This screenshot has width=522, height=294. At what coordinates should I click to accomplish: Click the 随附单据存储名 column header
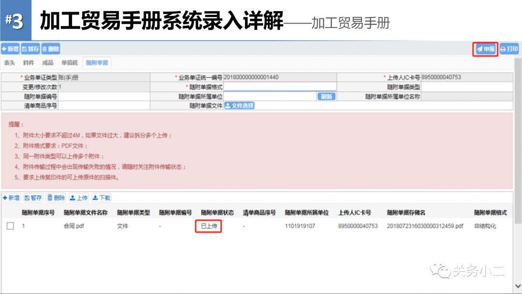(406, 212)
